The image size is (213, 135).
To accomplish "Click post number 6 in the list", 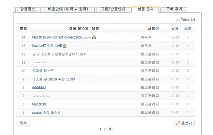I will [x=23, y=104].
